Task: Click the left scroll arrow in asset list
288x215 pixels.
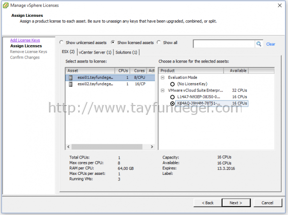Action: (68, 147)
